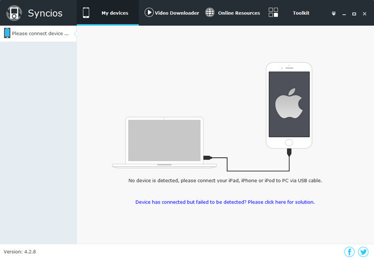
Task: Open the Facebook page icon
Action: click(x=349, y=251)
